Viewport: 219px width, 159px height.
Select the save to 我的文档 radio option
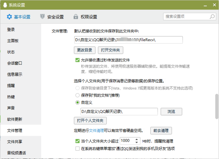pos(77,95)
